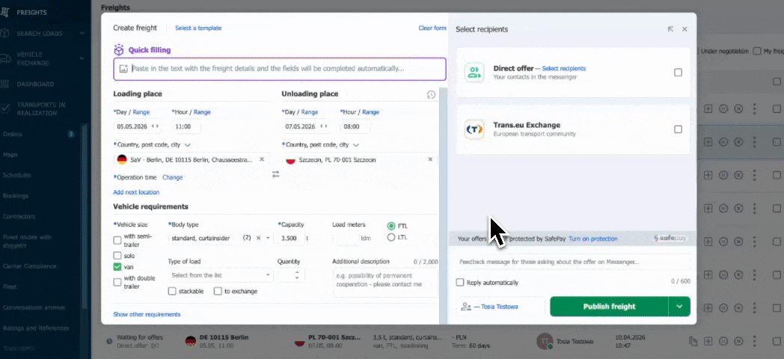784x359 pixels.
Task: Click the Select a template link
Action: pyautogui.click(x=198, y=28)
